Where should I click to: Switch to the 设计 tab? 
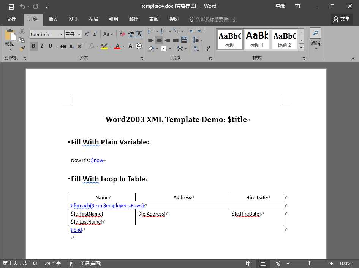tap(73, 19)
